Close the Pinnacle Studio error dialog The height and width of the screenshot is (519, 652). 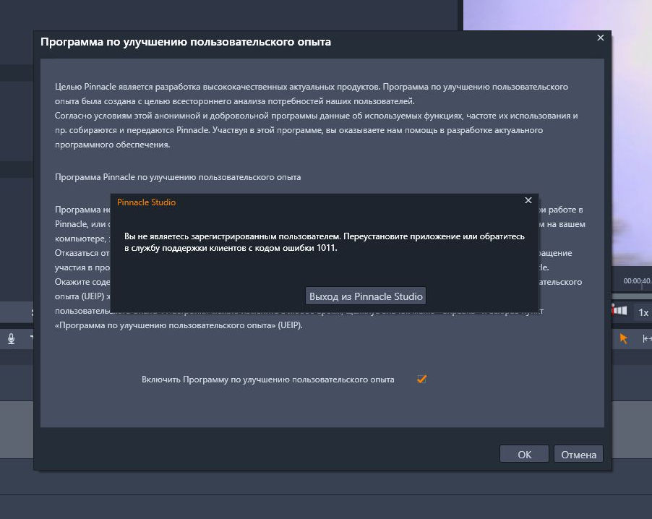[528, 200]
